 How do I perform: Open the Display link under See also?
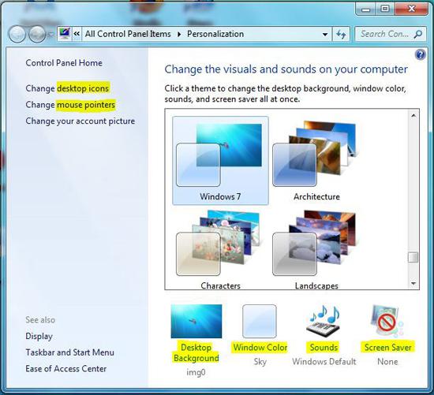pyautogui.click(x=39, y=336)
